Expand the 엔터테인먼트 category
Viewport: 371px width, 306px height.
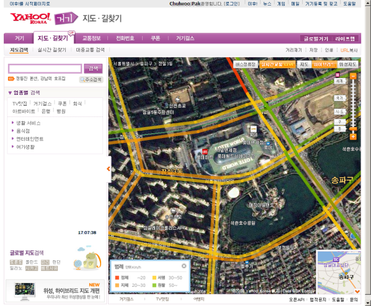click(30, 139)
